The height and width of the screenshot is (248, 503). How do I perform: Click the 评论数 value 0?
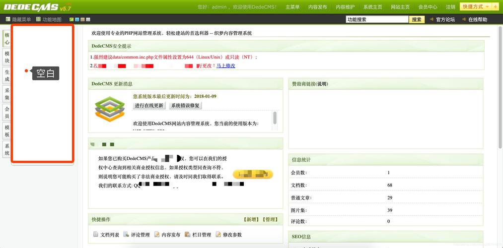click(x=388, y=221)
